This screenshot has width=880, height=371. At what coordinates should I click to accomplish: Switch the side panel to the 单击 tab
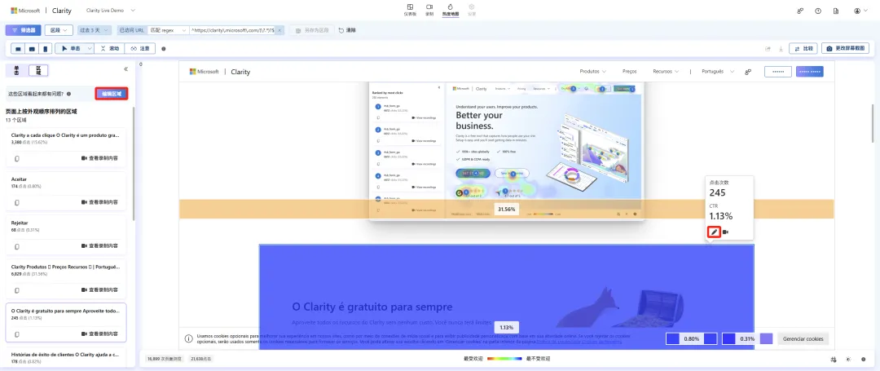(16, 70)
